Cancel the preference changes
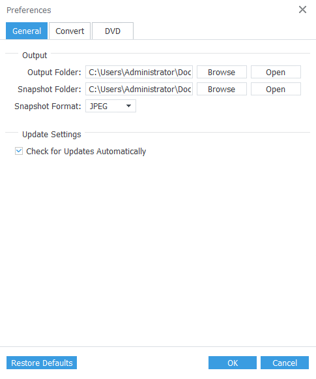Viewport: 316px width, 379px height. [285, 363]
